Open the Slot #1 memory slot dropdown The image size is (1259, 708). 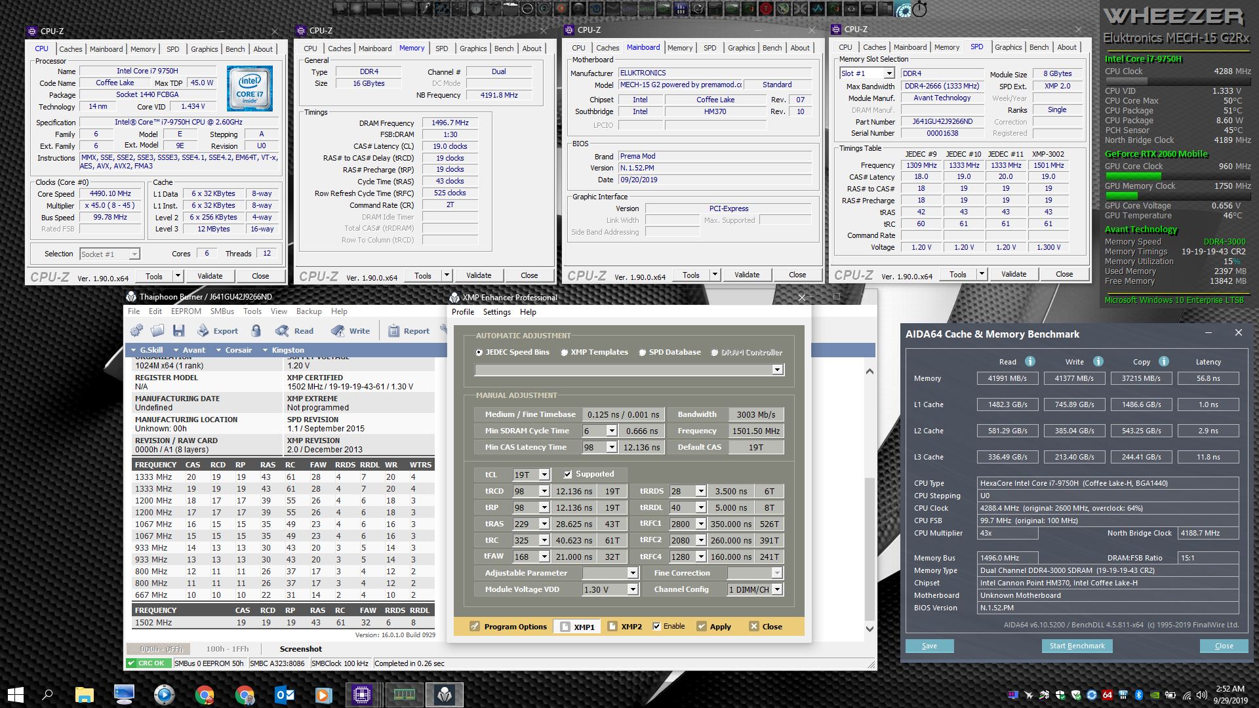click(889, 73)
